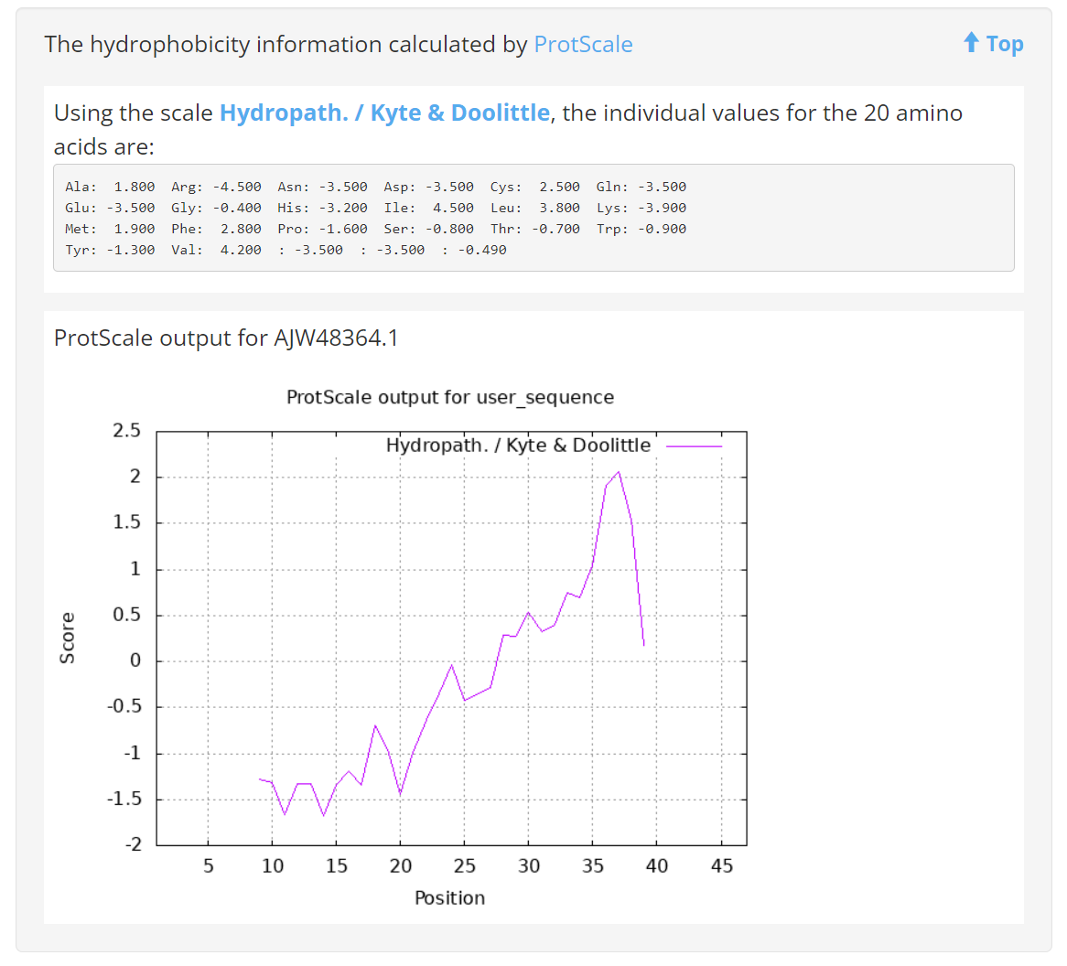Click the magenta legend line sample
This screenshot has height=966, width=1067.
[x=694, y=446]
